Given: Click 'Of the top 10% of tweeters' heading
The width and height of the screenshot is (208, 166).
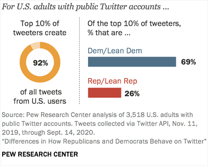Looking at the screenshot, I should pos(134,24).
